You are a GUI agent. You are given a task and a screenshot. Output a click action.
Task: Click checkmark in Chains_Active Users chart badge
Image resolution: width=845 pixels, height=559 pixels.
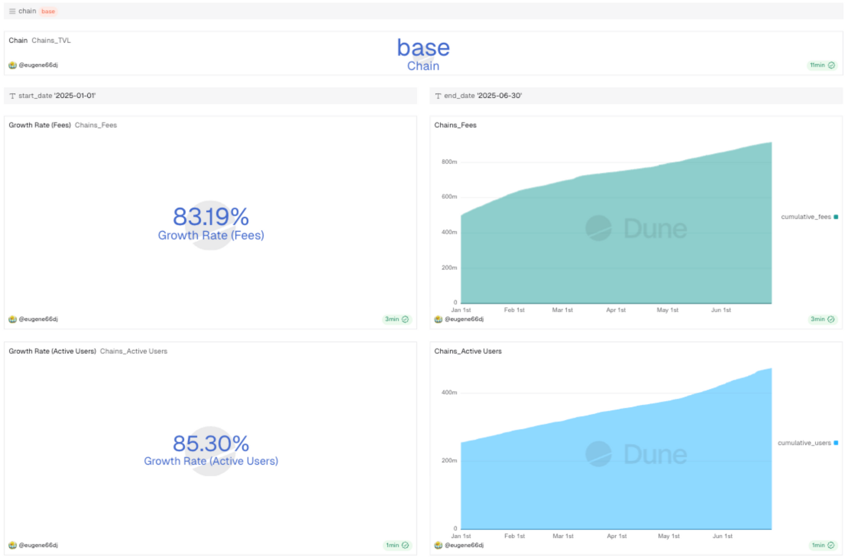(831, 545)
